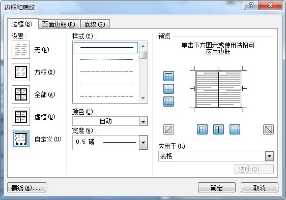This screenshot has width=286, height=200.
Task: Click the table preview diagram
Action: (218, 89)
